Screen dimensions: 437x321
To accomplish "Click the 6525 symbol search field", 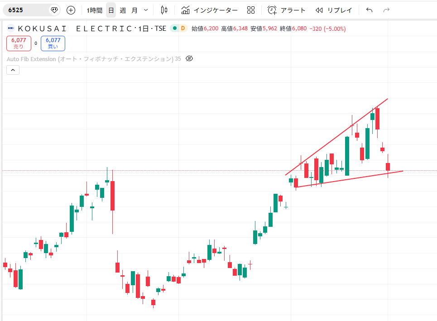I will (27, 10).
